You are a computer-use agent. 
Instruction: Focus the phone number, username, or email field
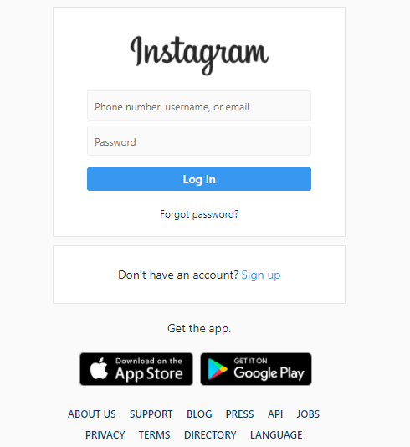point(199,105)
